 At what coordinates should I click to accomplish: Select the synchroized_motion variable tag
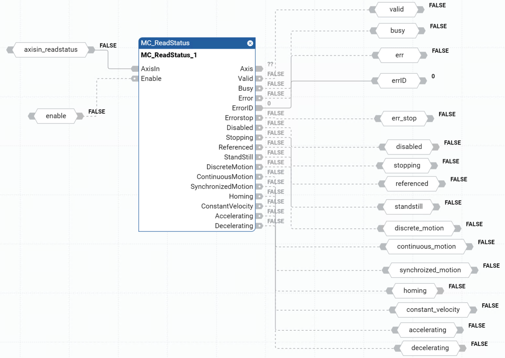point(430,270)
